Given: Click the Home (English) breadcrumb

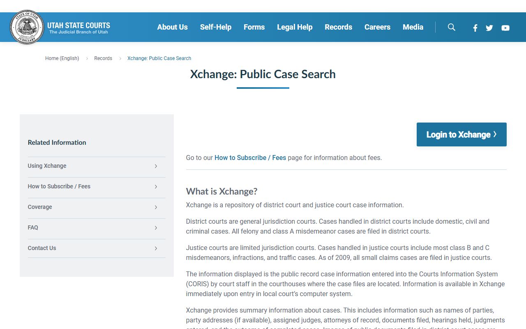Looking at the screenshot, I should [x=62, y=58].
